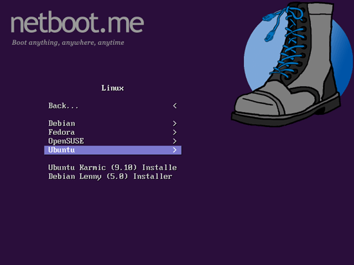
Task: Launch Ubuntu Karmic (9.10) Installer
Action: tap(113, 167)
